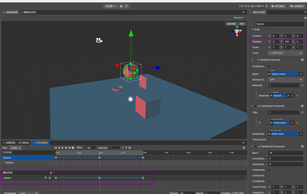This screenshot has height=194, width=307.
Task: Play the project preview in the browser
Action: coord(121,6)
